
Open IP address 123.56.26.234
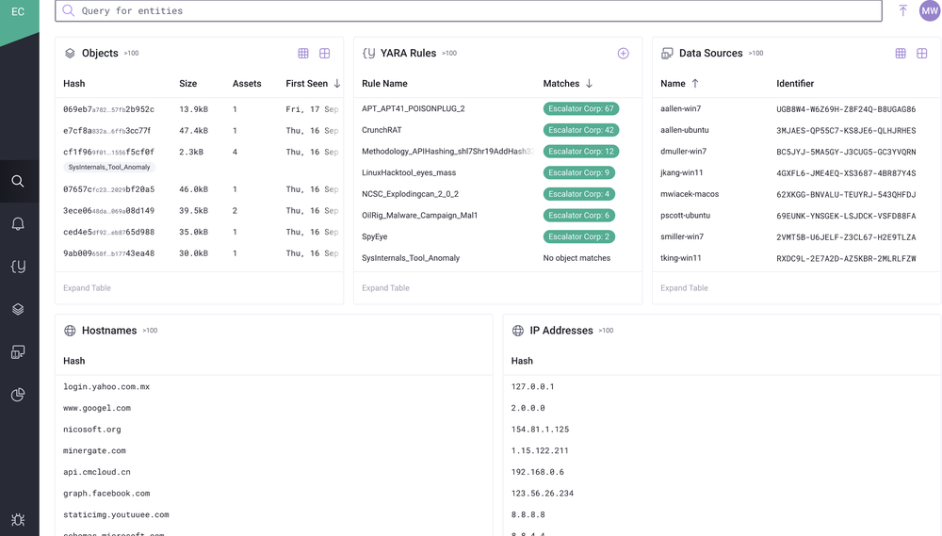point(543,494)
